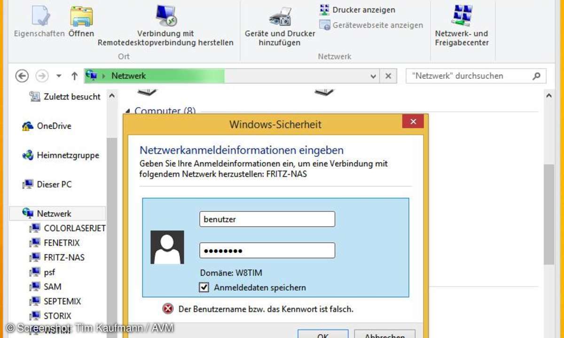Click the Abbrechen button
The width and height of the screenshot is (564, 338).
[384, 334]
